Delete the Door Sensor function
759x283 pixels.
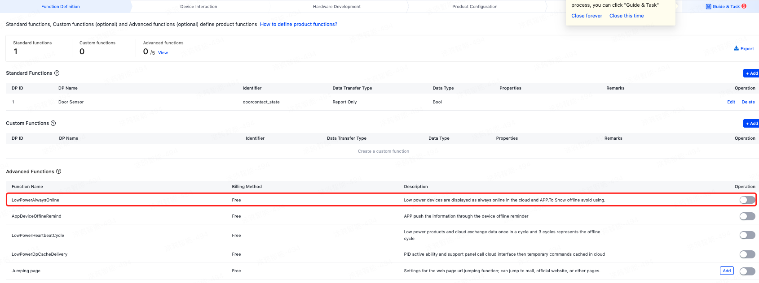(748, 102)
